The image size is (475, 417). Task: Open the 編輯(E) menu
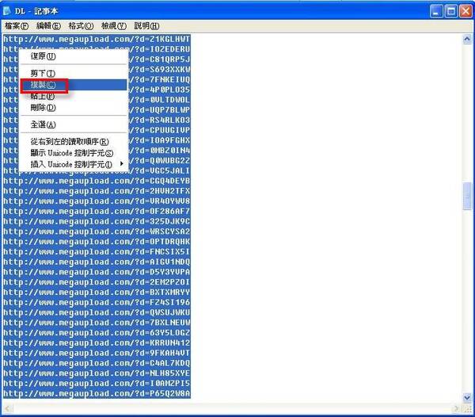(x=48, y=26)
